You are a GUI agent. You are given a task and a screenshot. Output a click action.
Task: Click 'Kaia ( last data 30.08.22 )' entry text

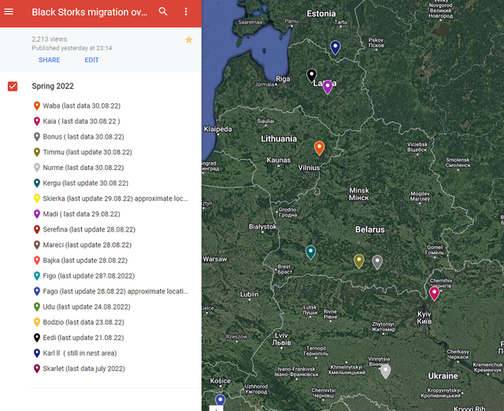point(81,121)
